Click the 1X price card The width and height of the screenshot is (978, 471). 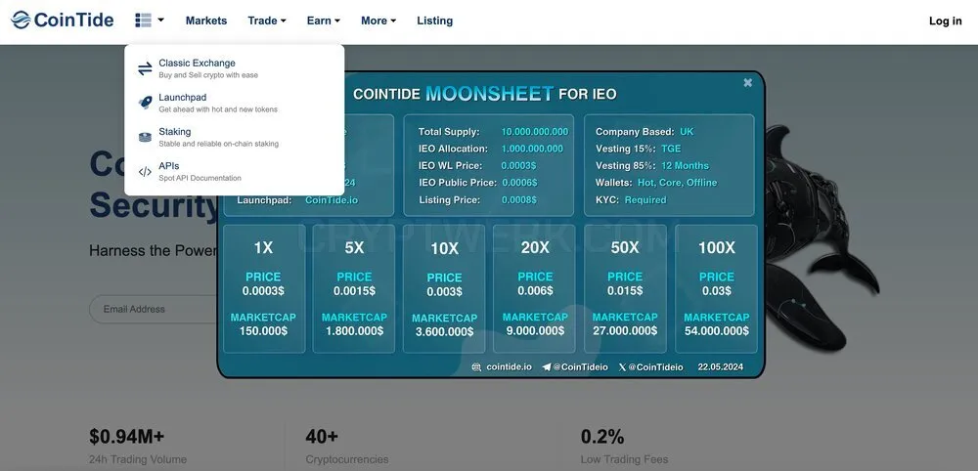point(264,289)
